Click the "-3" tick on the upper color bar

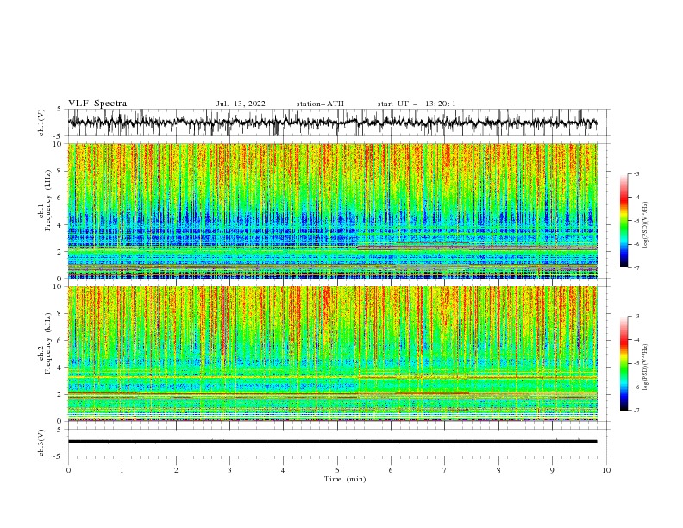pyautogui.click(x=636, y=173)
